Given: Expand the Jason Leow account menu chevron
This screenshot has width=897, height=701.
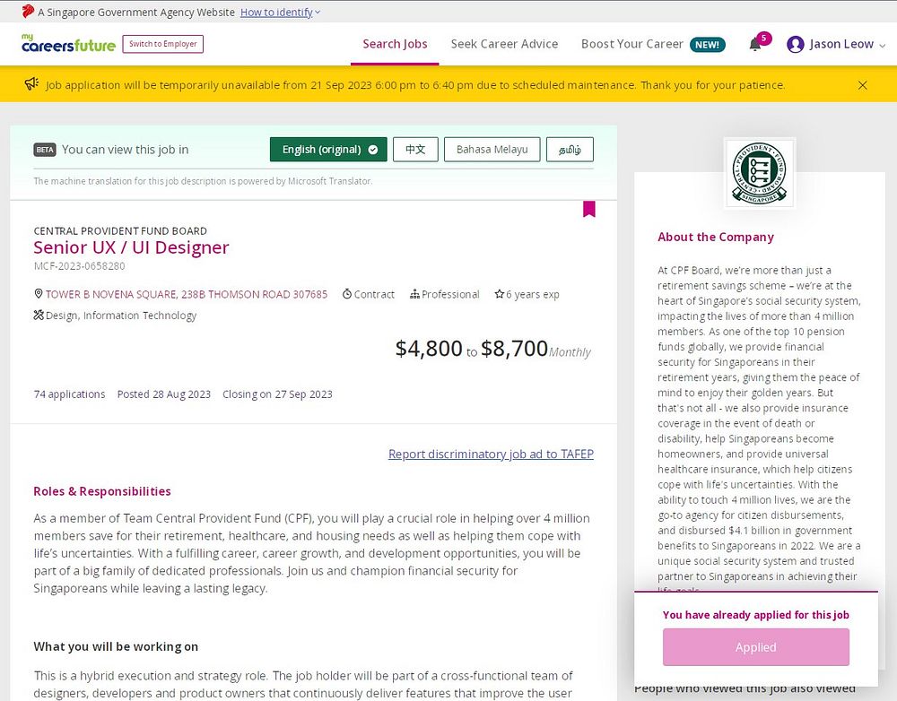Looking at the screenshot, I should pyautogui.click(x=882, y=45).
